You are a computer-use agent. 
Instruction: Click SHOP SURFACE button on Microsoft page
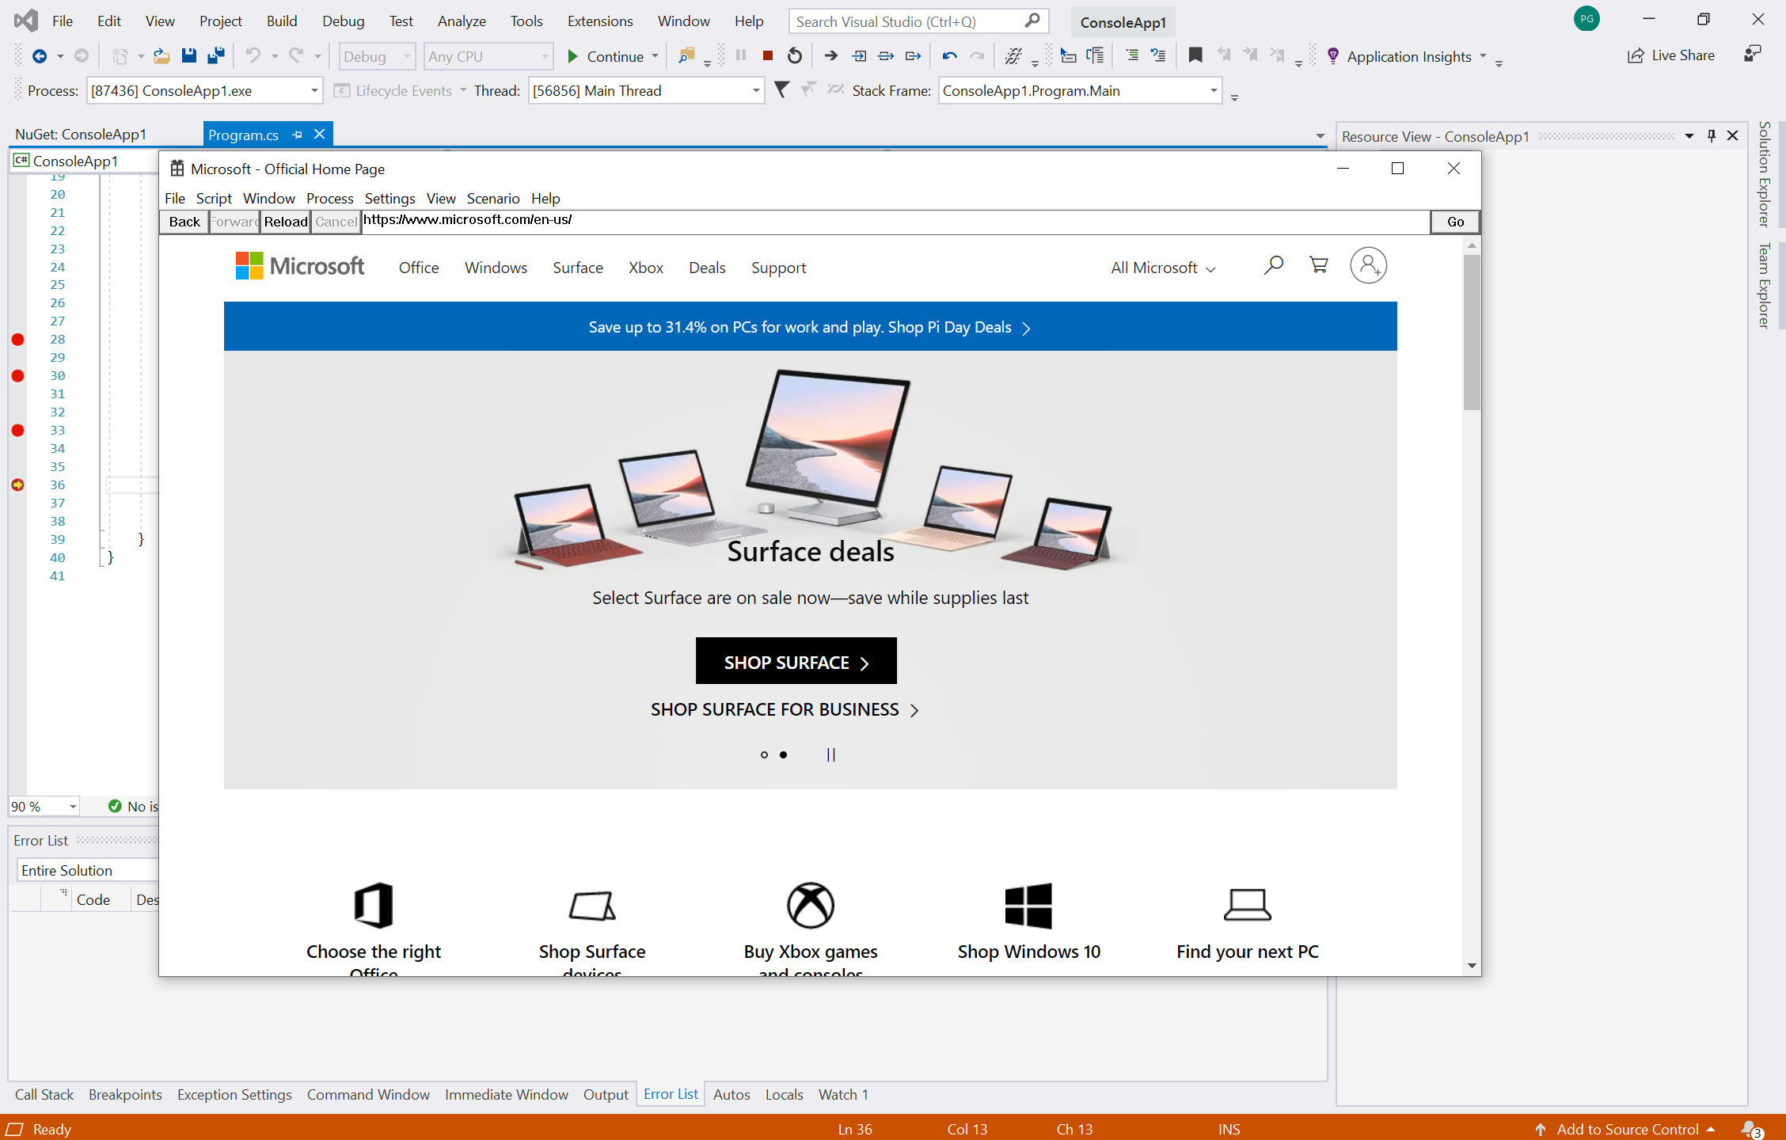796,659
